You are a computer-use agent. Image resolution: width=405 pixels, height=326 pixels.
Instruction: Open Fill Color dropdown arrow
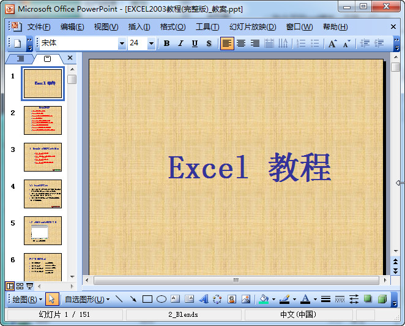coord(273,300)
